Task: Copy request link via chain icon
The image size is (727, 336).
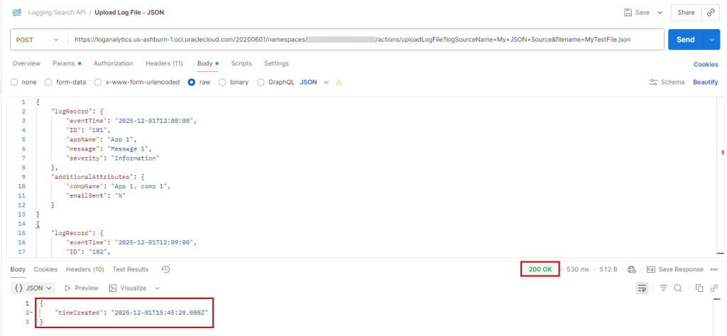Action: (x=710, y=13)
